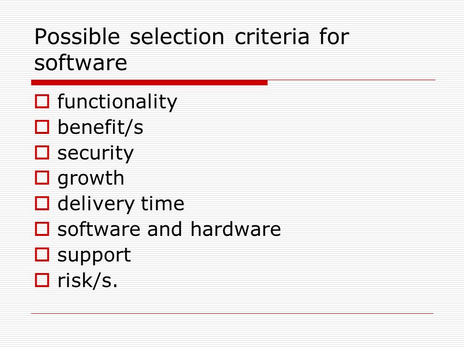Click the red square bullet beside risk/s
464x348 pixels.
pos(42,280)
